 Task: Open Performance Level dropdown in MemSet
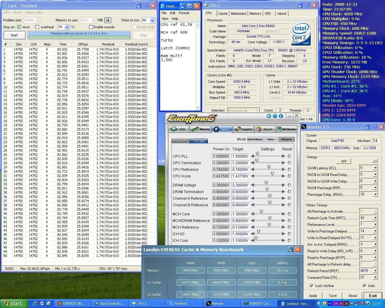[x=375, y=225]
